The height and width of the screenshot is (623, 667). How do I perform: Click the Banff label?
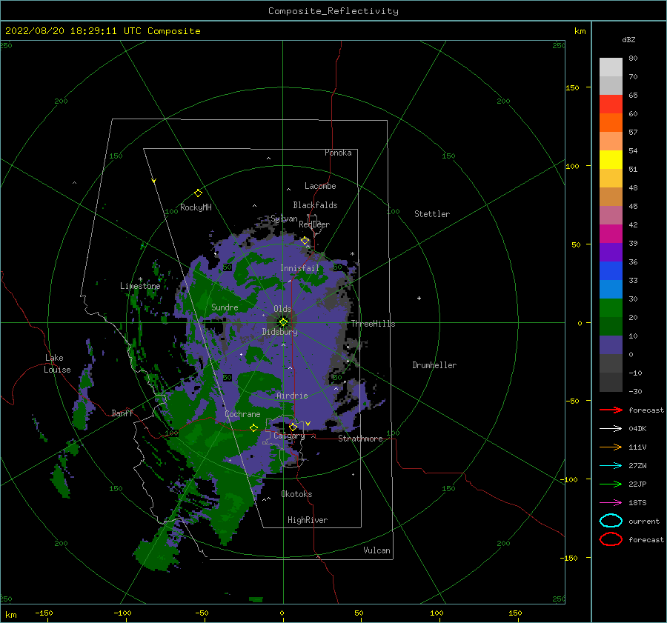[x=122, y=413]
